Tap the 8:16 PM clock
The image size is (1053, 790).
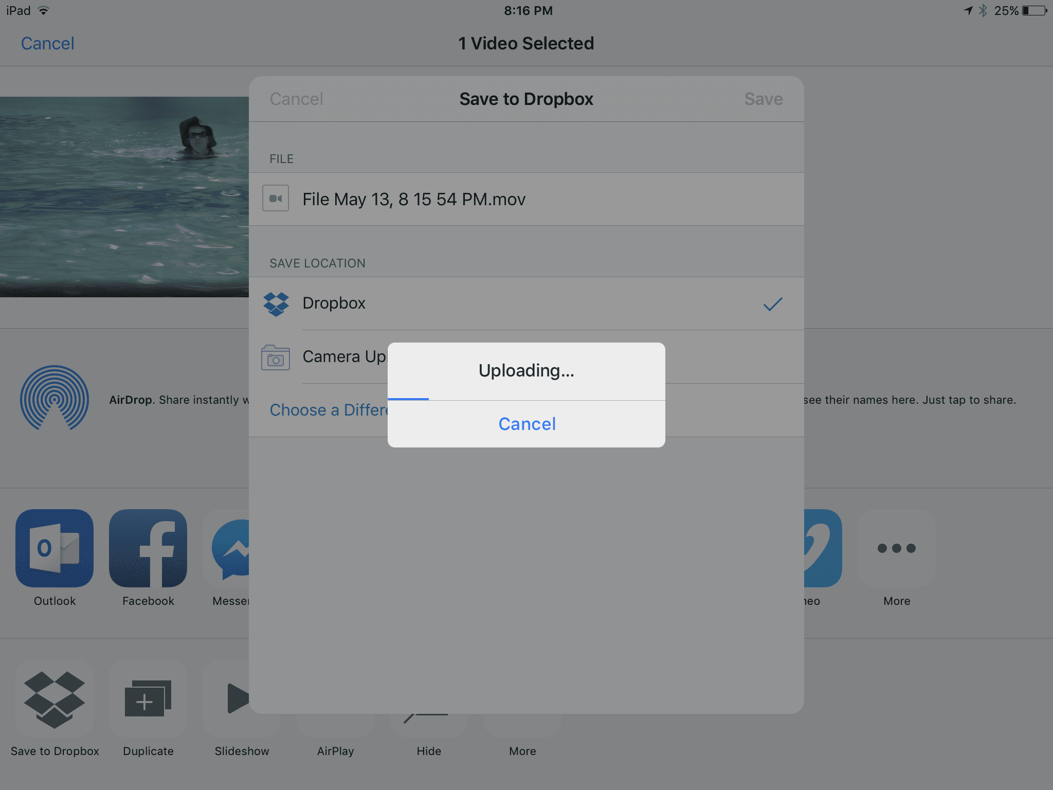pyautogui.click(x=528, y=11)
